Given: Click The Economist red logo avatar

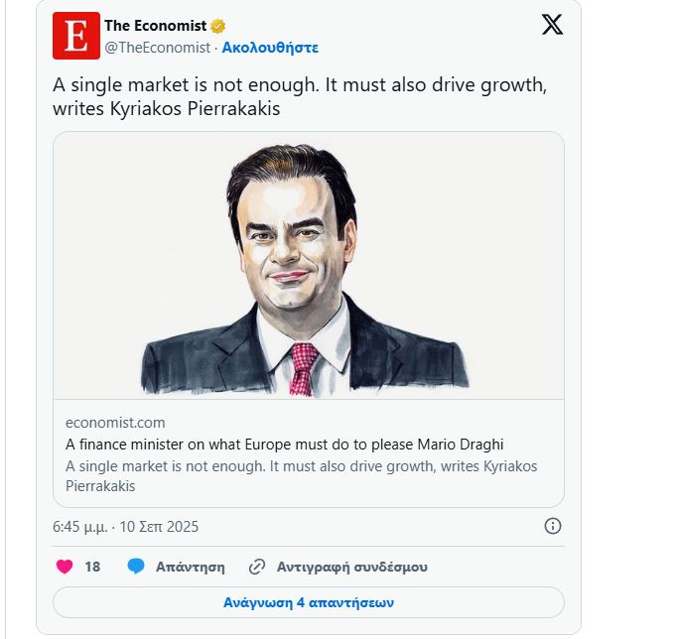Looking at the screenshot, I should click(x=76, y=36).
